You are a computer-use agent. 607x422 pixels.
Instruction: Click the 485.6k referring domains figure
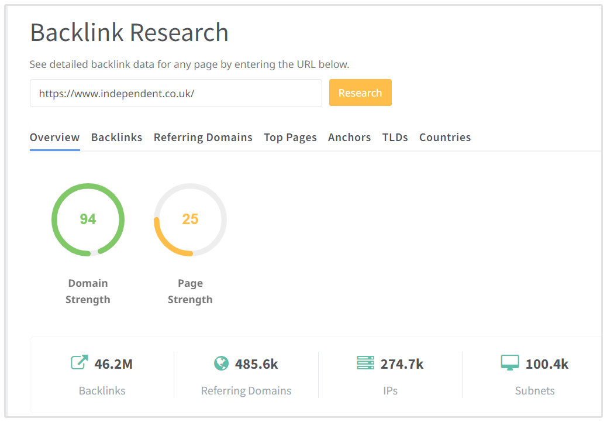coord(256,364)
